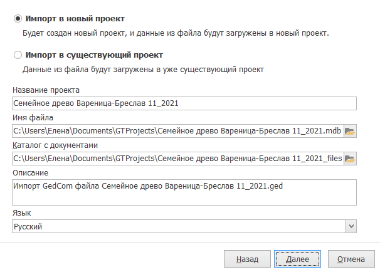Click the bold label Импорт в существующий проект
Screen dimensions: 380x272
pos(94,55)
